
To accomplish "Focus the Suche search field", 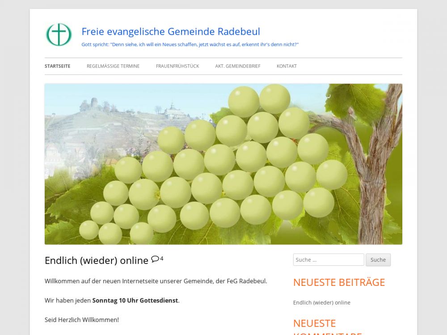I will click(x=329, y=260).
